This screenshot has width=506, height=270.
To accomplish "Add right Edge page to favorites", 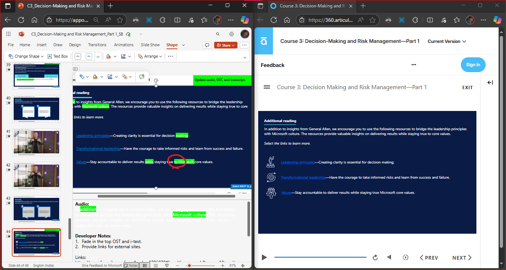I will pos(372,20).
